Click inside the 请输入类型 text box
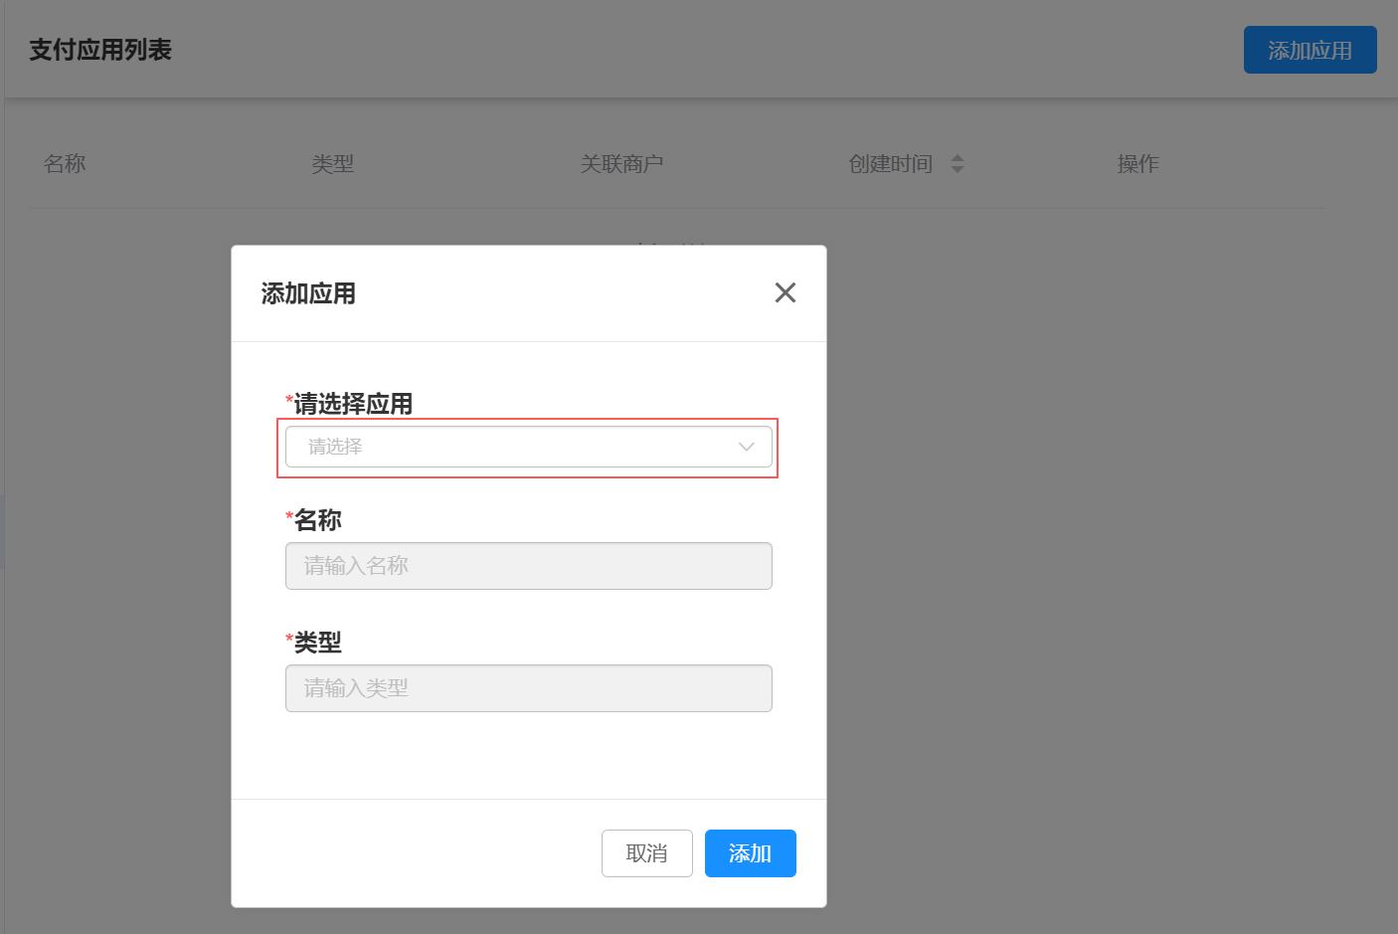 pyautogui.click(x=528, y=687)
